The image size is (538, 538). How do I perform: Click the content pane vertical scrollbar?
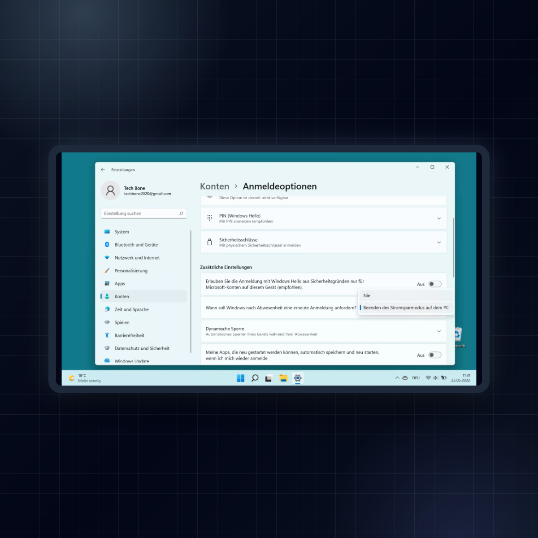pyautogui.click(x=454, y=247)
